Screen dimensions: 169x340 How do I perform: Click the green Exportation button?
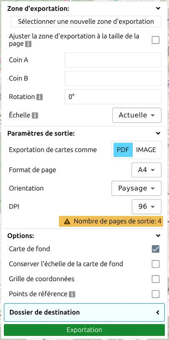(x=84, y=330)
